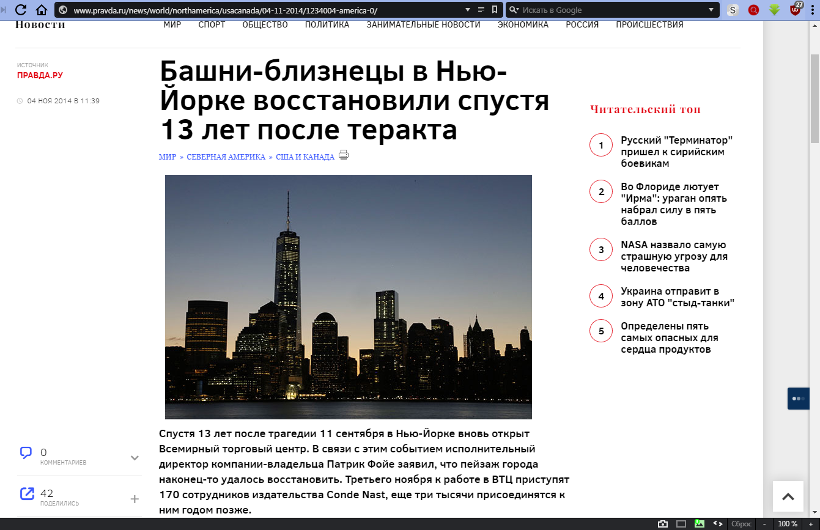Image resolution: width=820 pixels, height=530 pixels.
Task: Click the clock icon beside publication date
Action: coord(20,101)
